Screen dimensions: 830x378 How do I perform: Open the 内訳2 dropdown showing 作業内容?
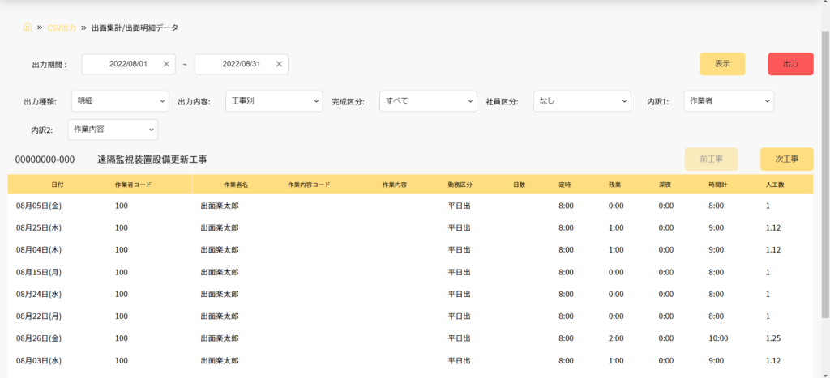[113, 130]
